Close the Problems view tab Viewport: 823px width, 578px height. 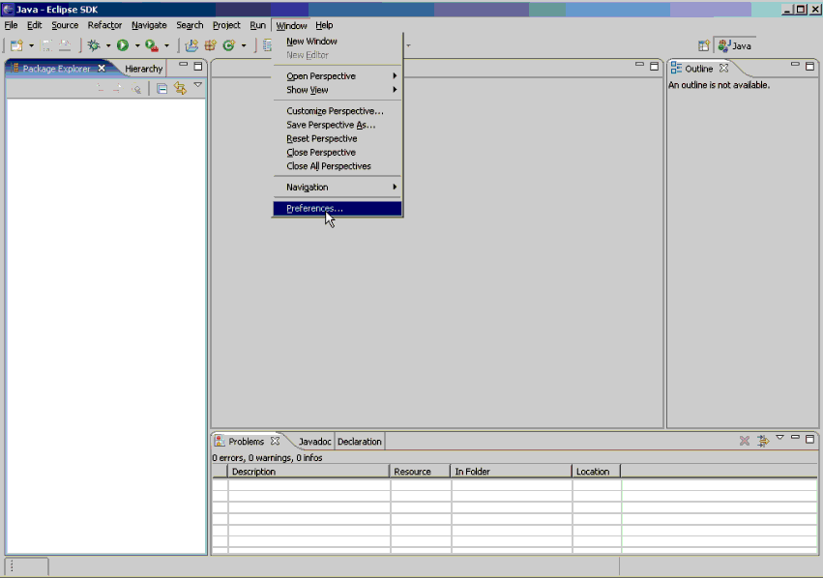click(275, 441)
